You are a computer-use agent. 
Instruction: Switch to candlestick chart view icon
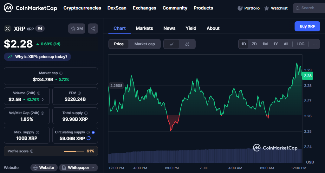pyautogui.click(x=187, y=44)
